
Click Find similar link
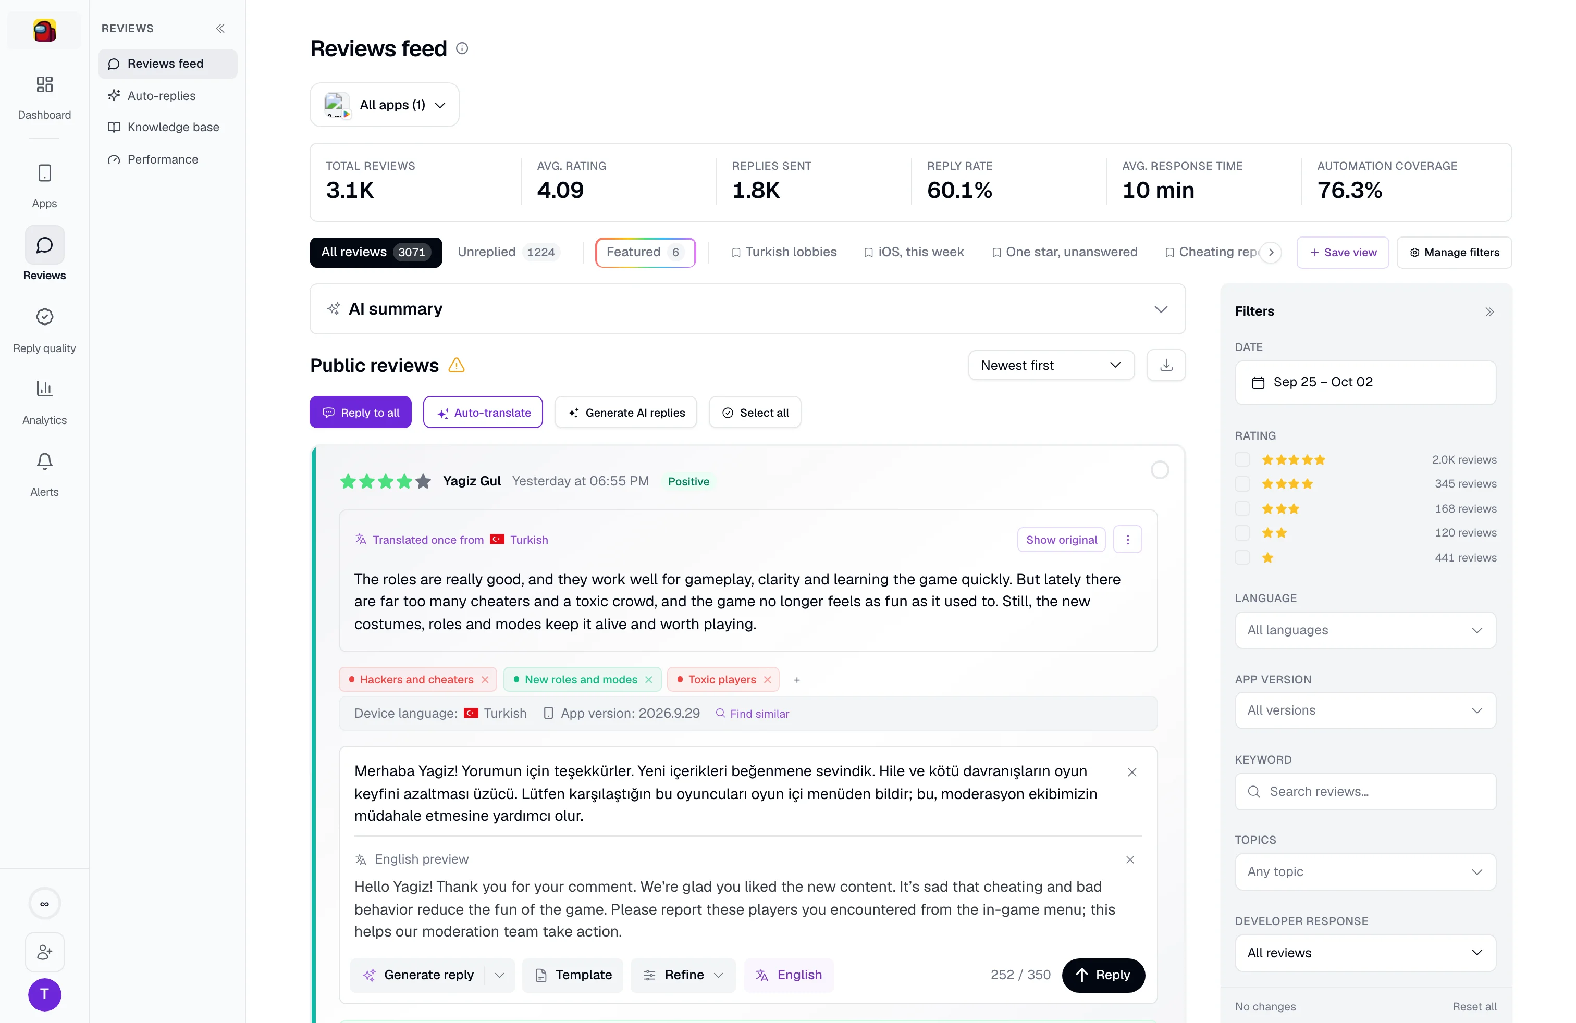[x=753, y=714]
